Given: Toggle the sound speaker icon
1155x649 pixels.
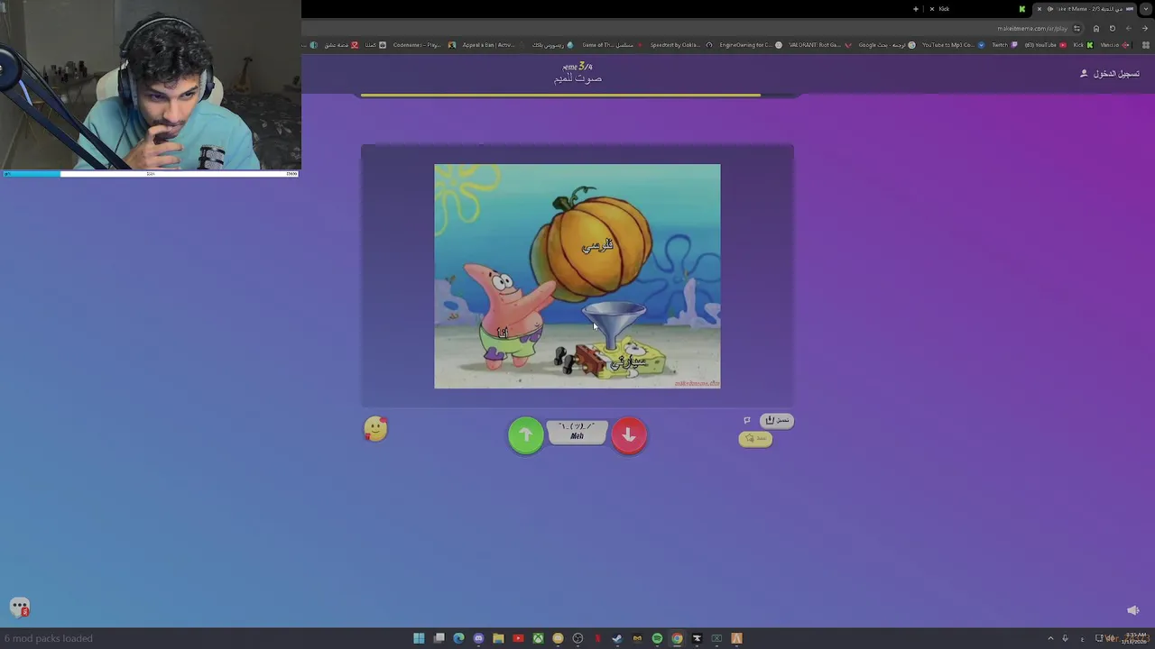Looking at the screenshot, I should (x=1133, y=610).
